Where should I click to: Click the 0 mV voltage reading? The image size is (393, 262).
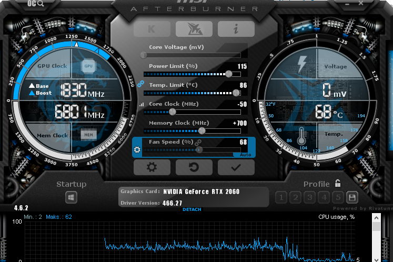tap(334, 90)
